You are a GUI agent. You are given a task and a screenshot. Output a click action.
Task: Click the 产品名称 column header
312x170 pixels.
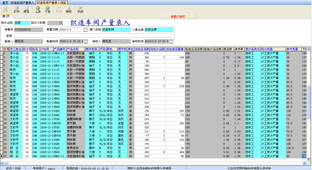tap(76, 49)
